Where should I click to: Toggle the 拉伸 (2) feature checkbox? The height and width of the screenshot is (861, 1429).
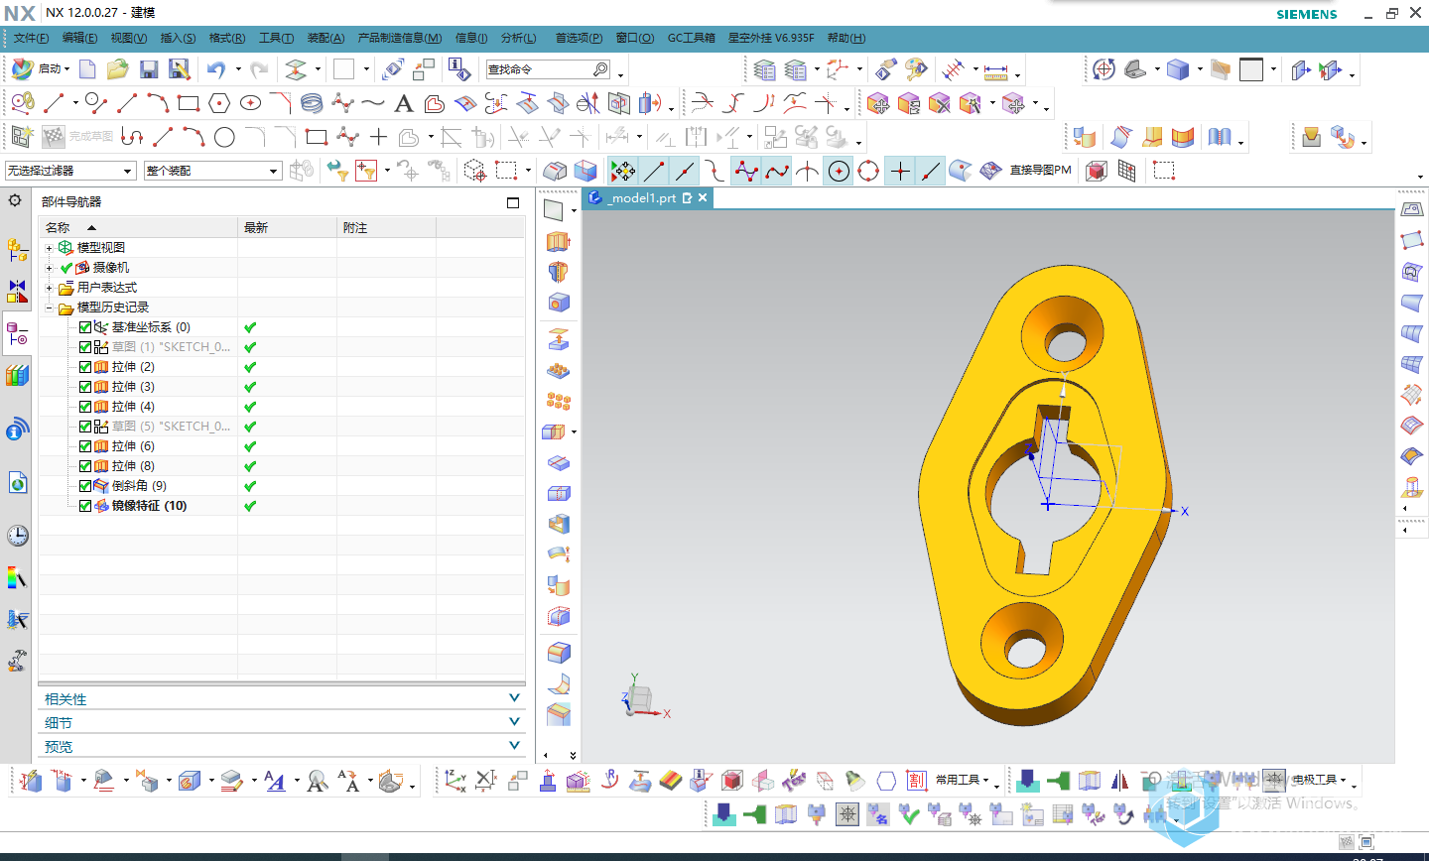[85, 367]
